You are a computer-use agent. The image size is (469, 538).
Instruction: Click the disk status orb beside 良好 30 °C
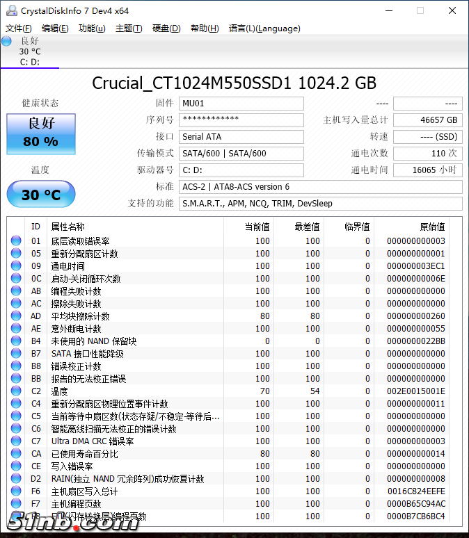[7, 41]
